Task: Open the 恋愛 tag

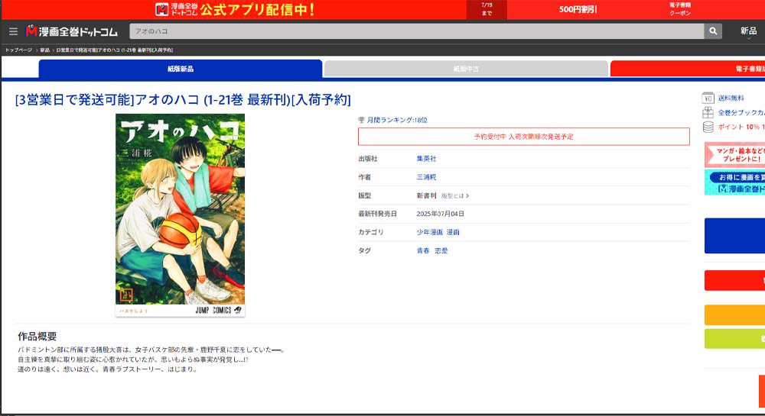Action: (x=441, y=250)
